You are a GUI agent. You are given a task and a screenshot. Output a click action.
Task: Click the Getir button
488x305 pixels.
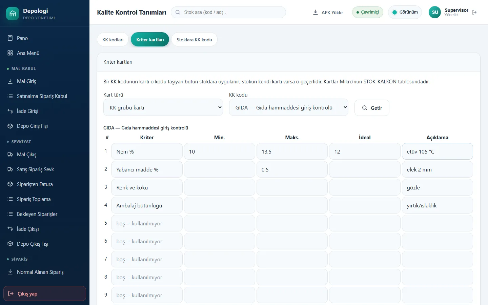tap(372, 108)
